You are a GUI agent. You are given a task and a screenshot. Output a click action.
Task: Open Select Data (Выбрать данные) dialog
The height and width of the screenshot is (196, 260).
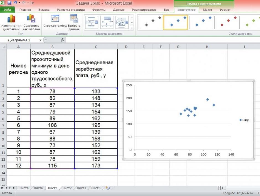tap(74, 19)
